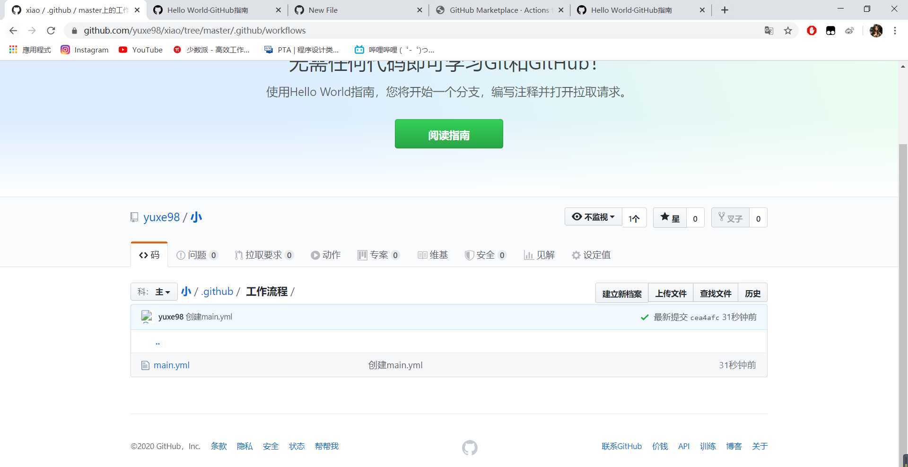Open the YouTube bookmark
This screenshot has width=908, height=467.
coord(140,50)
